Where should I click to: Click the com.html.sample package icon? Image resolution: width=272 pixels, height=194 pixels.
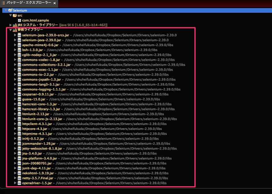click(19, 20)
